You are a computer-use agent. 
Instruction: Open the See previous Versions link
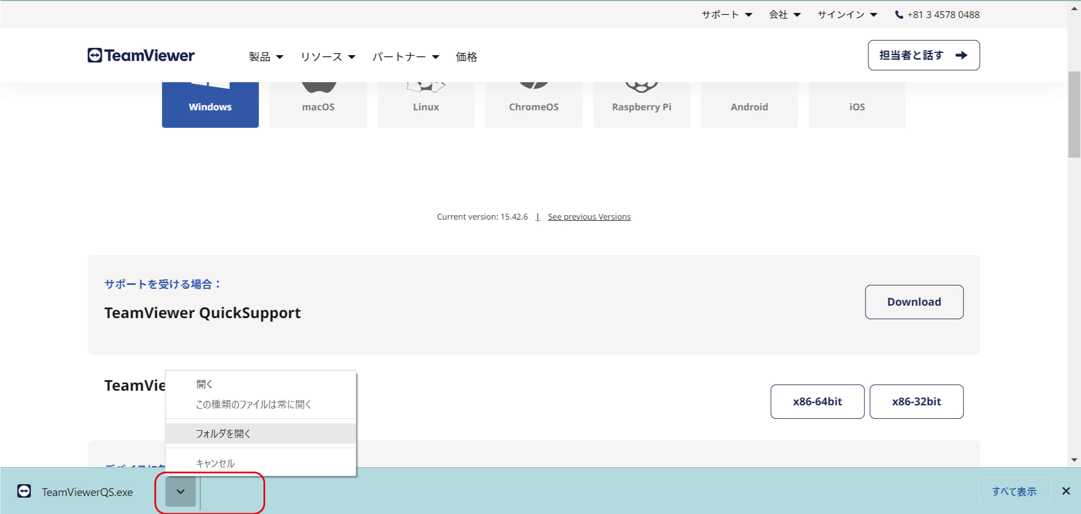(x=589, y=217)
